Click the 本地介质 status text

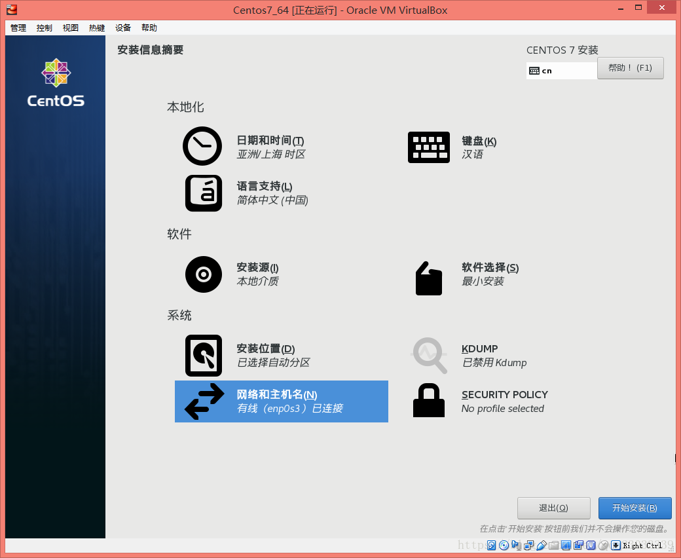coord(257,282)
